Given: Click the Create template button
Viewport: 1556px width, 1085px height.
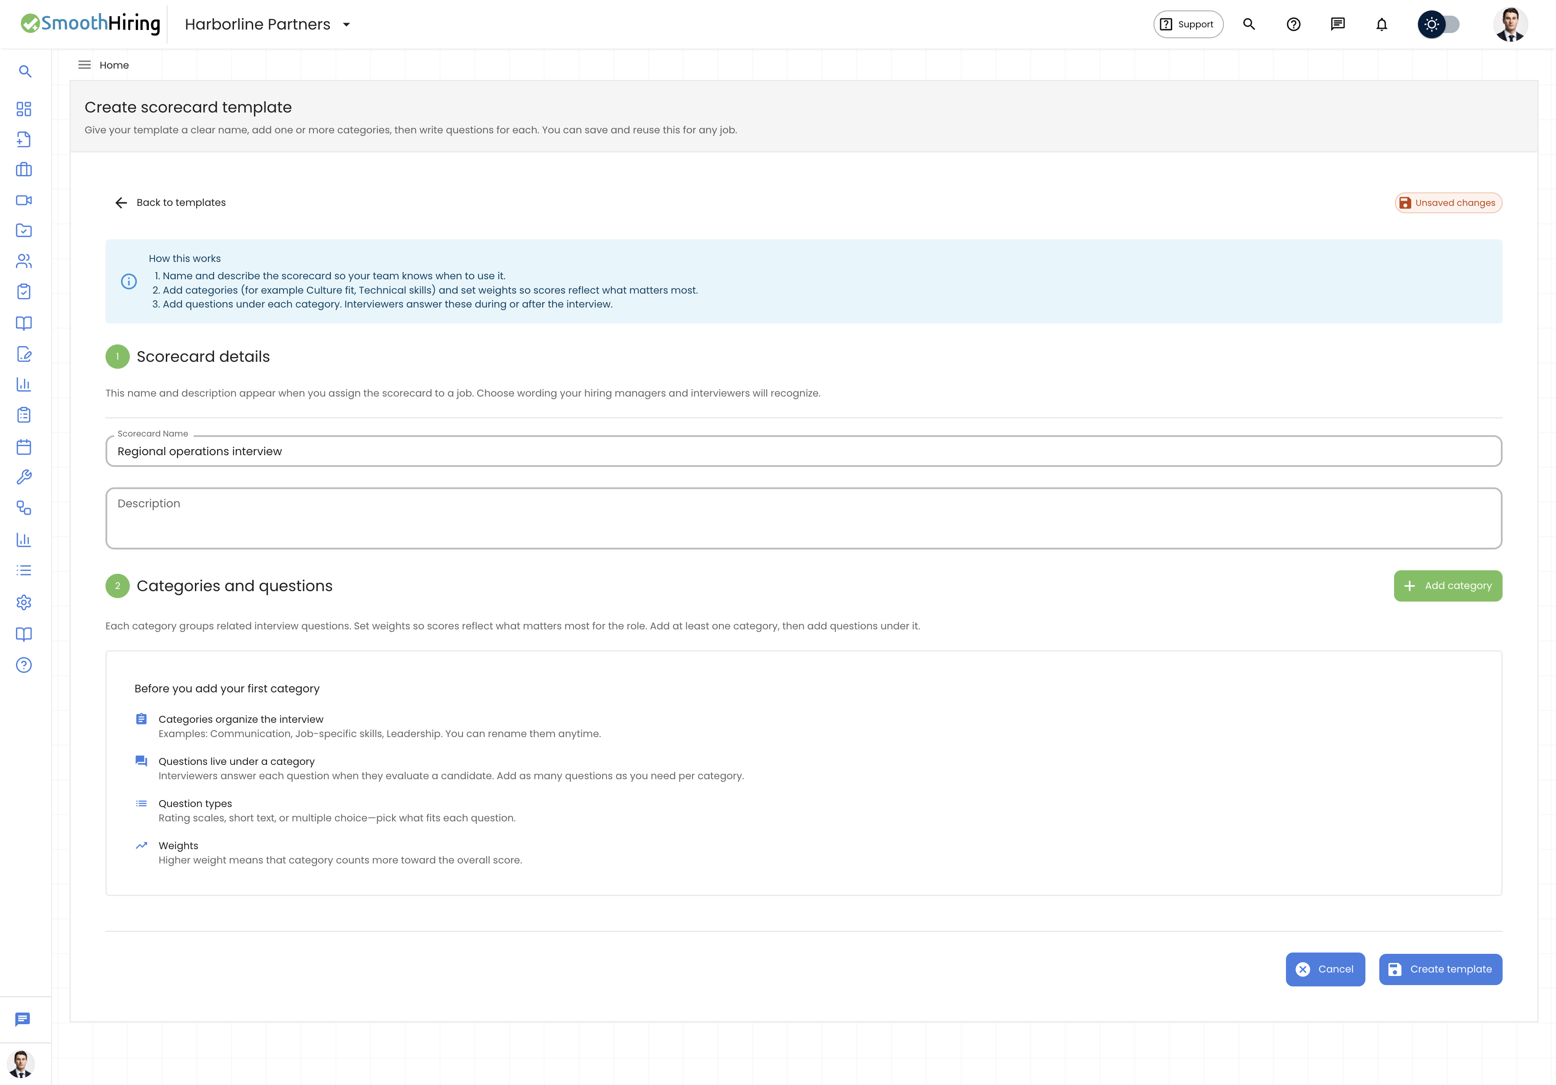Looking at the screenshot, I should pos(1440,969).
